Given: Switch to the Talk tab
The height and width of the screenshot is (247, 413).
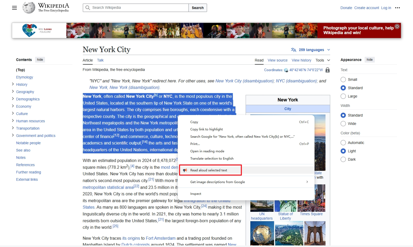Looking at the screenshot, I should coord(100,60).
